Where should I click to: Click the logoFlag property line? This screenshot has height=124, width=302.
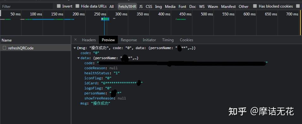98,88
